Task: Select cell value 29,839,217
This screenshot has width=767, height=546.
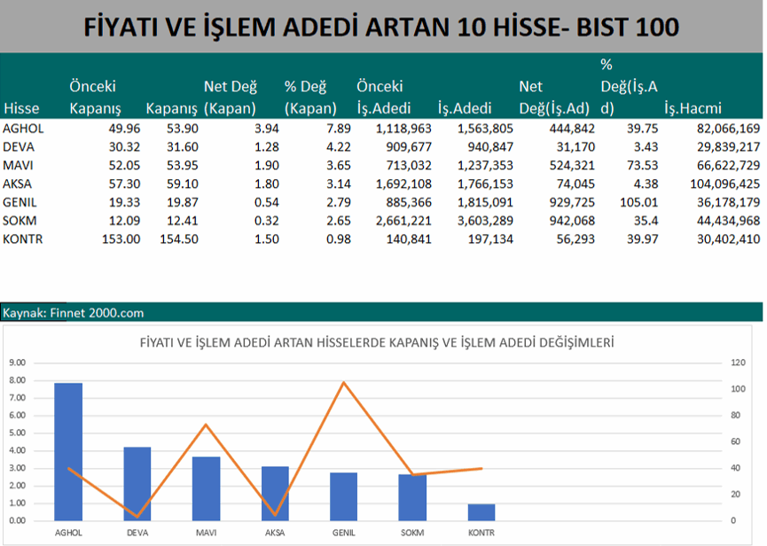Action: tap(728, 147)
